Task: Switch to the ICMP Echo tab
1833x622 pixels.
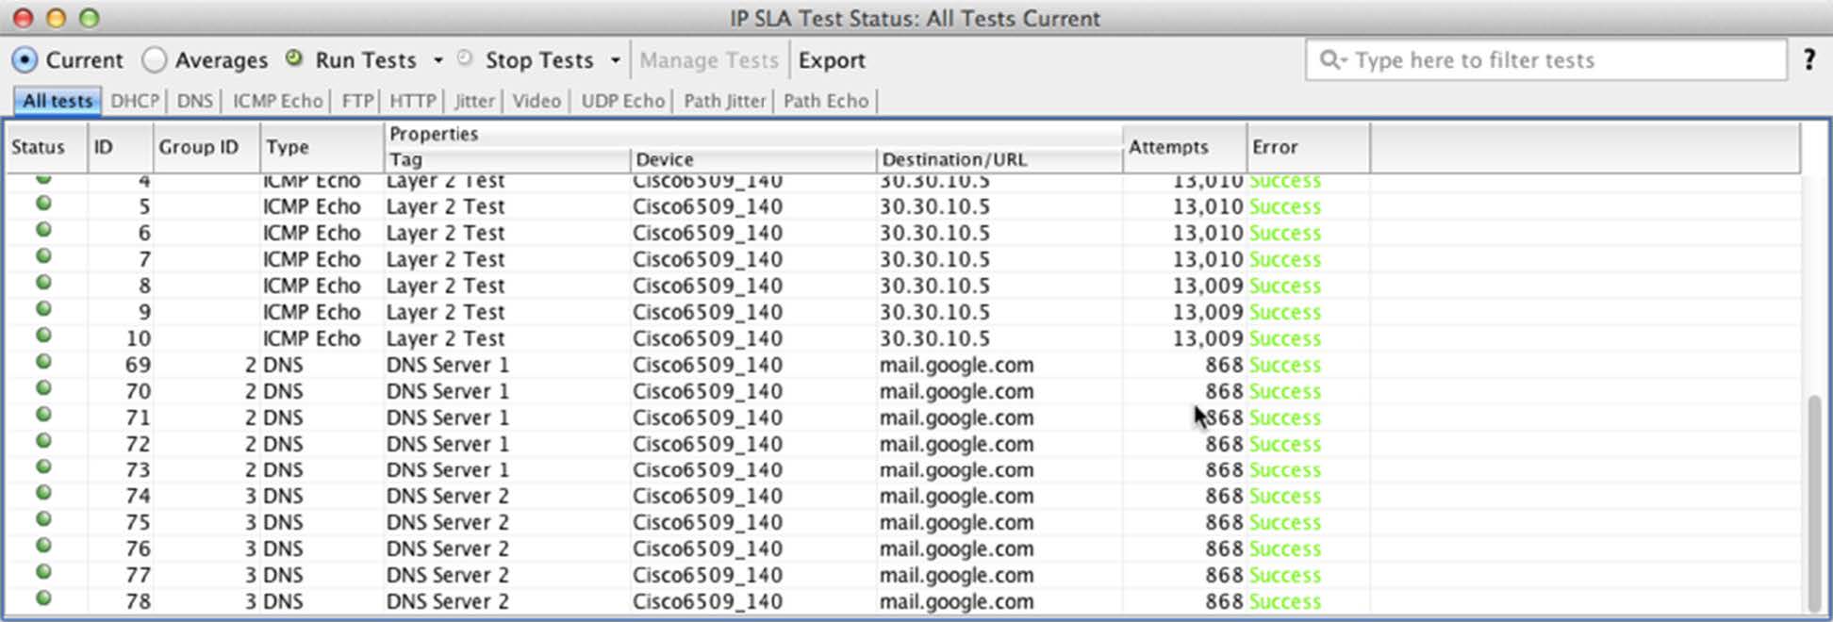Action: [x=277, y=101]
